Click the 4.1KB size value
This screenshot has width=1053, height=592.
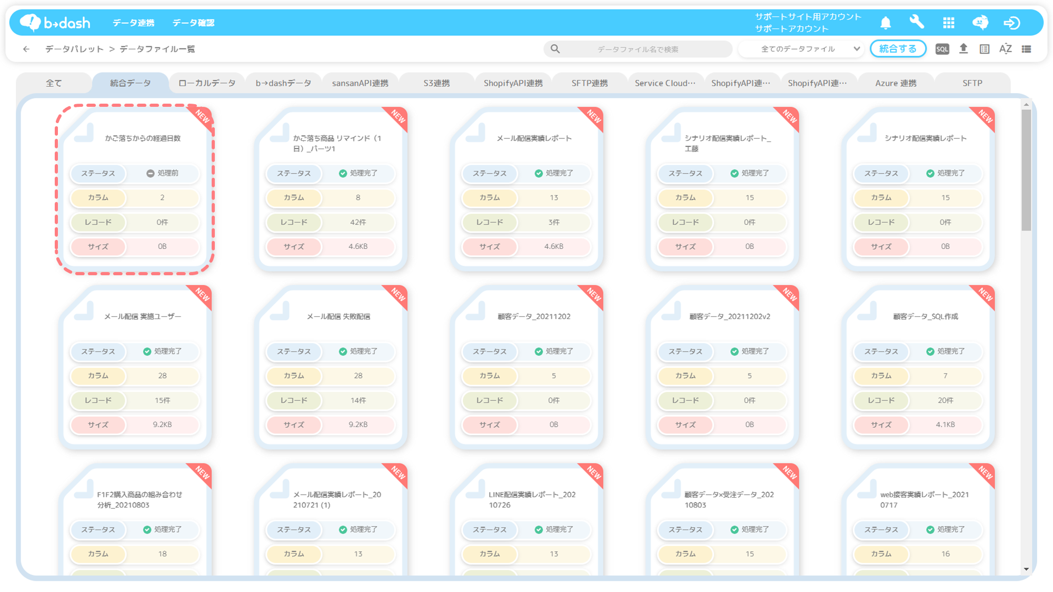946,425
